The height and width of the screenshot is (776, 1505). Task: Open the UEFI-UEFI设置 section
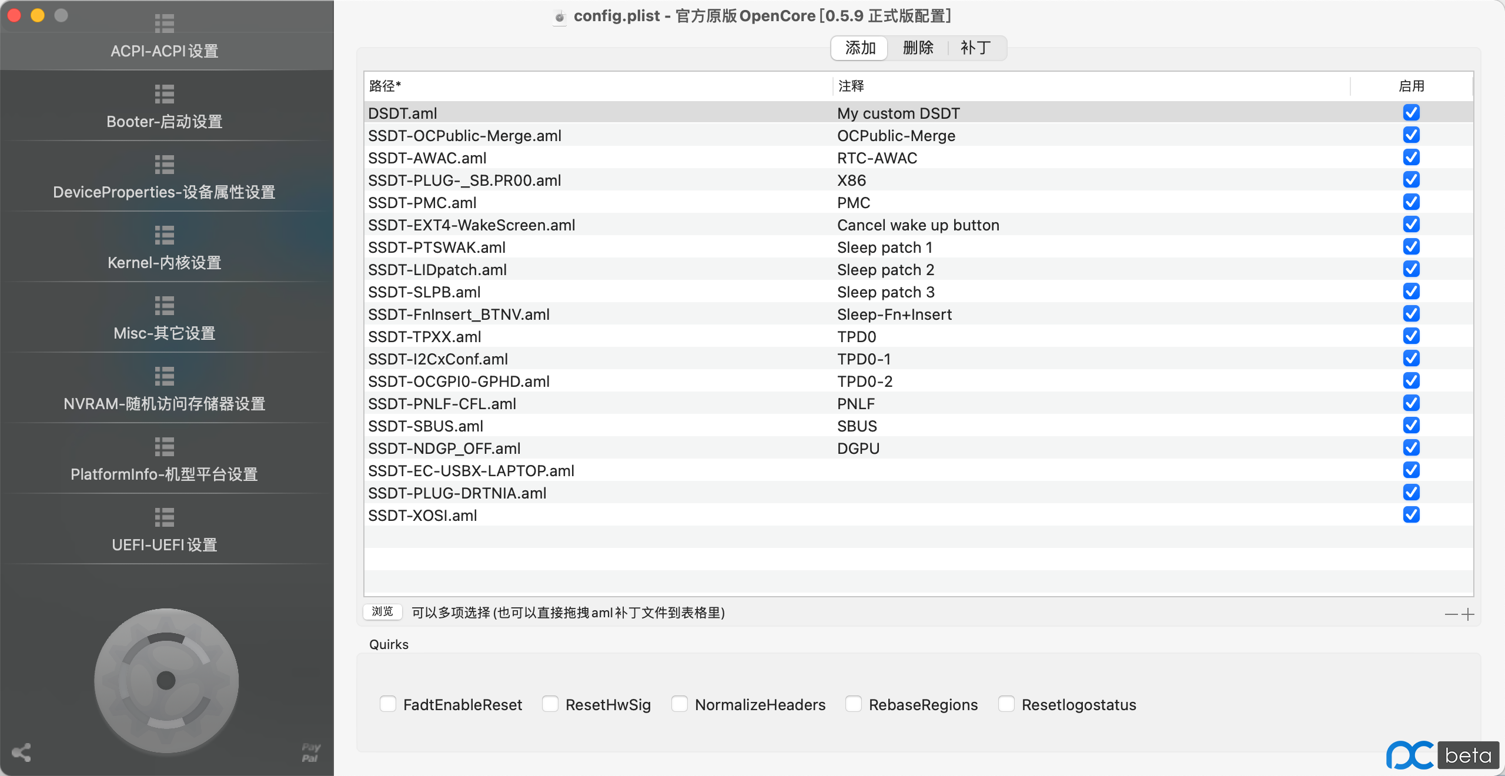[165, 530]
